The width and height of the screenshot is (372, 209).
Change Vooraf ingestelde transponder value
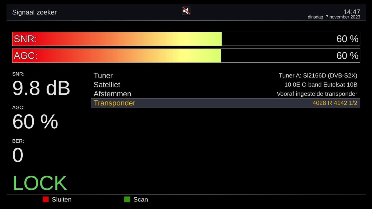coord(317,94)
